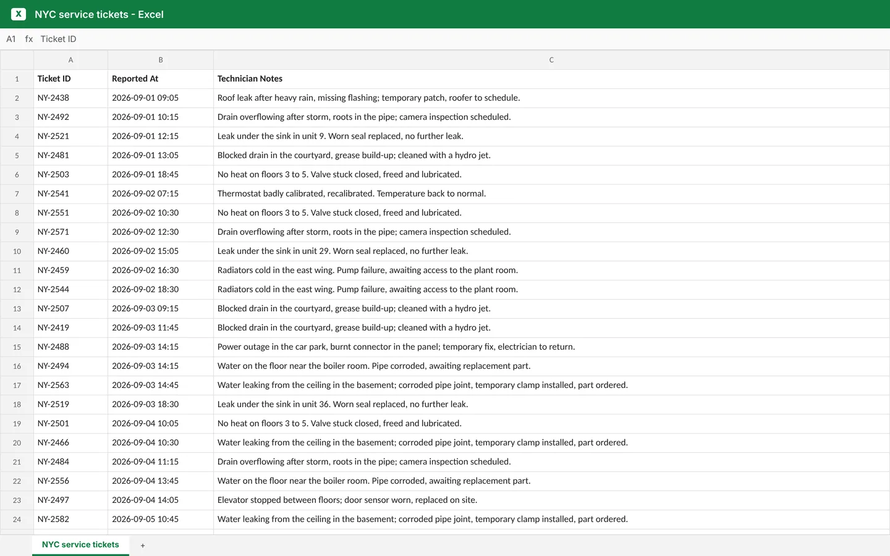Click the Ticket ID header cell

tap(70, 79)
